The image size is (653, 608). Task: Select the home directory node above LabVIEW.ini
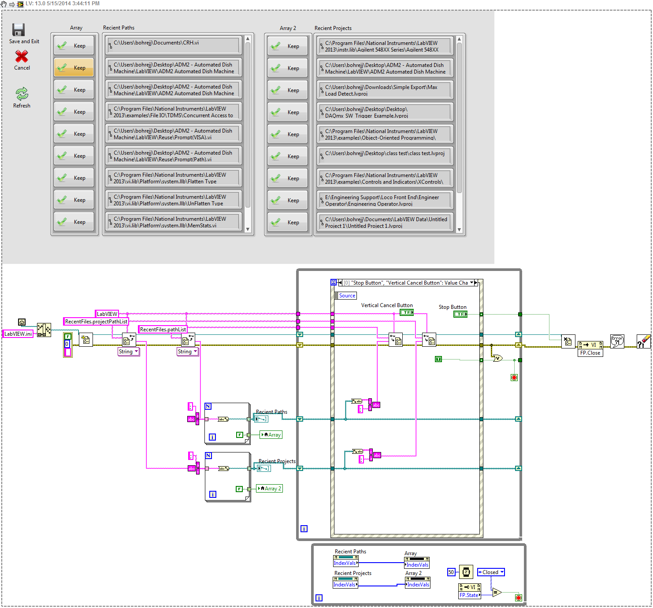[22, 322]
